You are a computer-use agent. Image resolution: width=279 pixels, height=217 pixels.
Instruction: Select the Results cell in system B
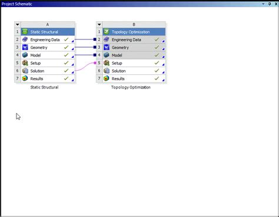(x=134, y=78)
